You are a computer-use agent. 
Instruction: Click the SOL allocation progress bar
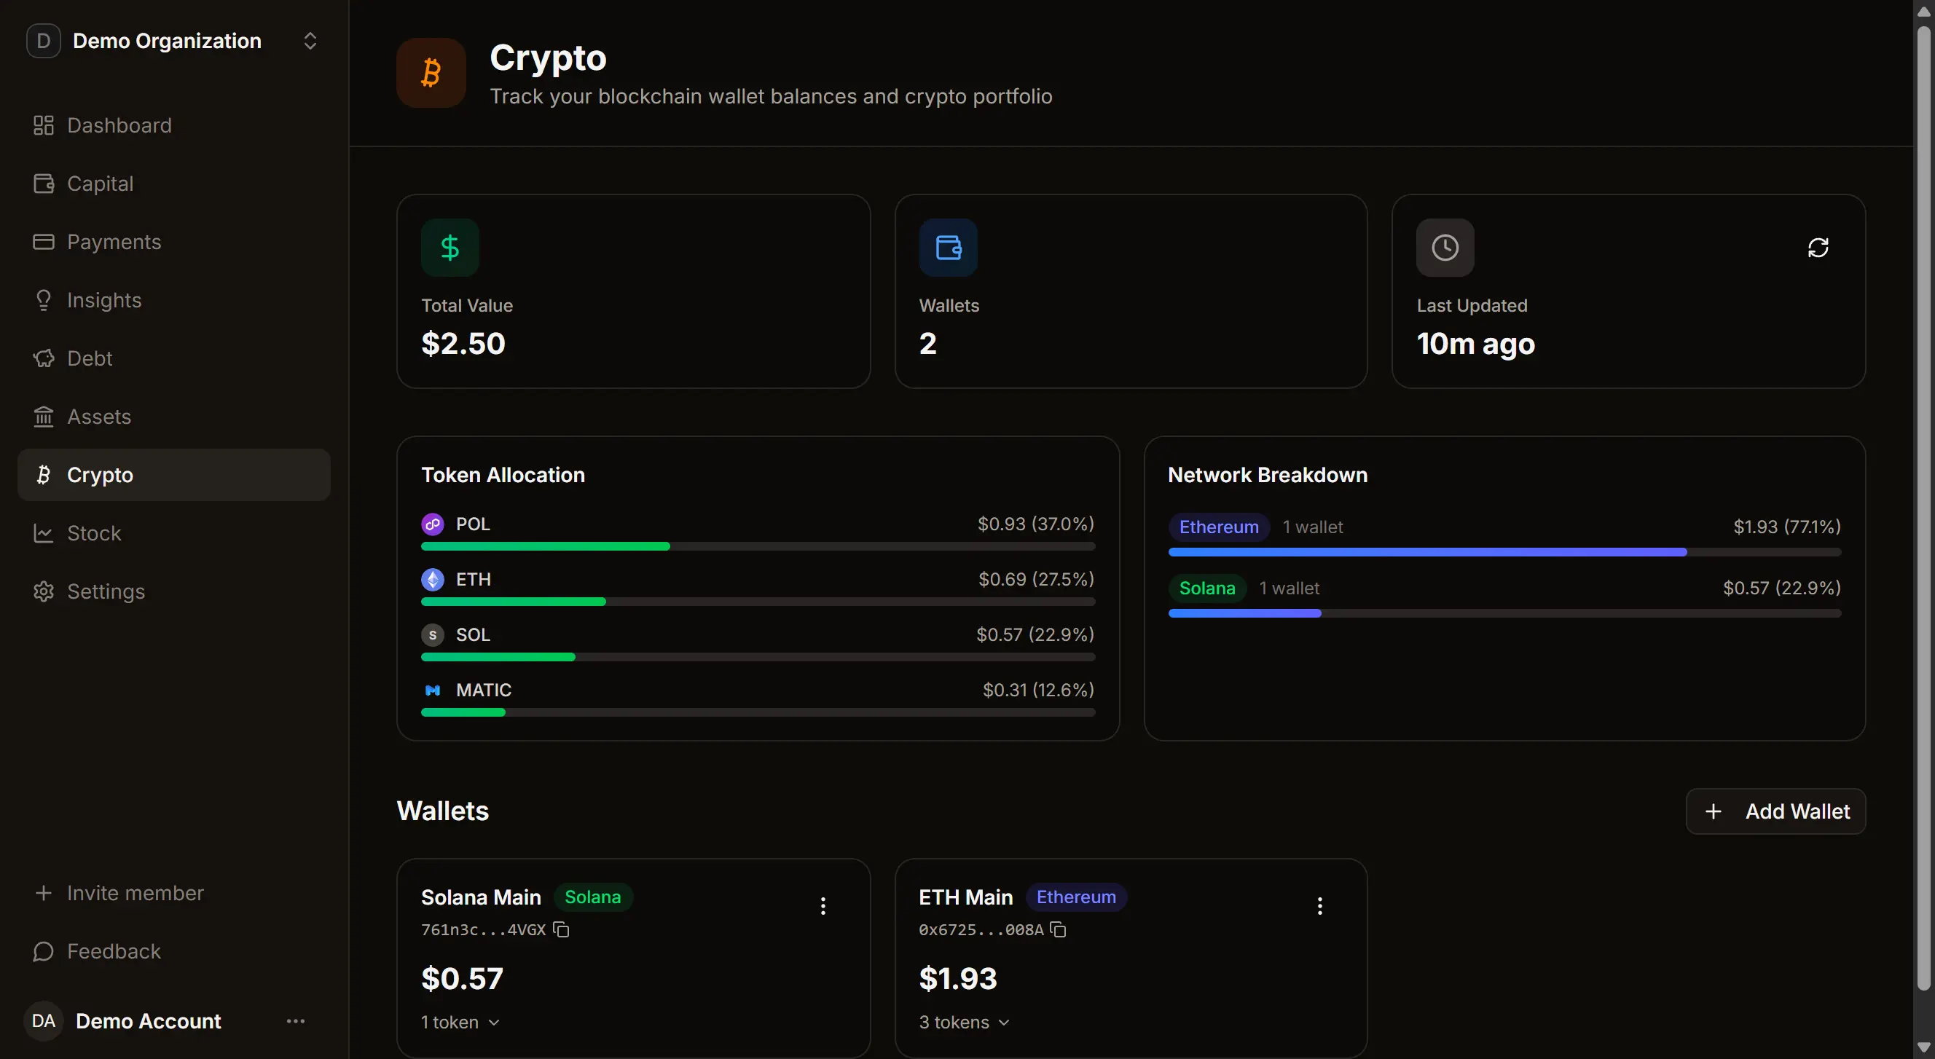click(758, 657)
